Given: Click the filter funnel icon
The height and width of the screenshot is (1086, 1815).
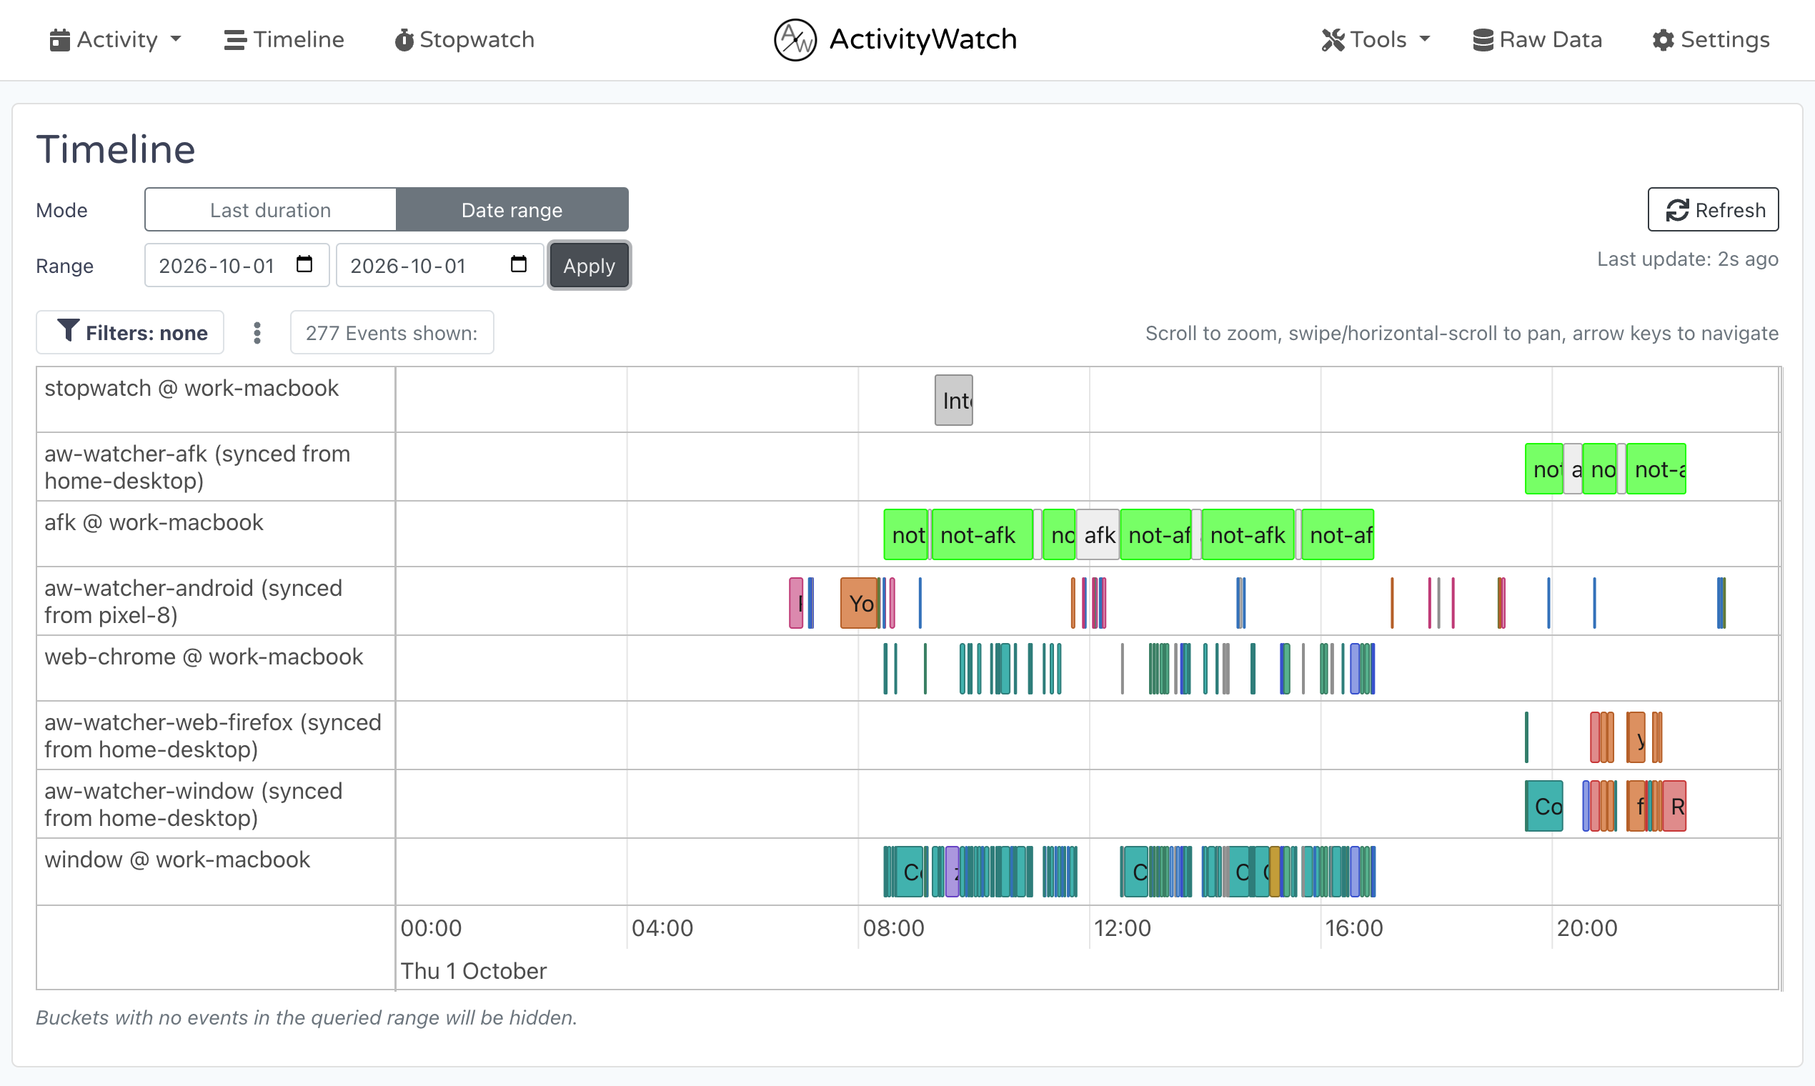Looking at the screenshot, I should (x=67, y=331).
